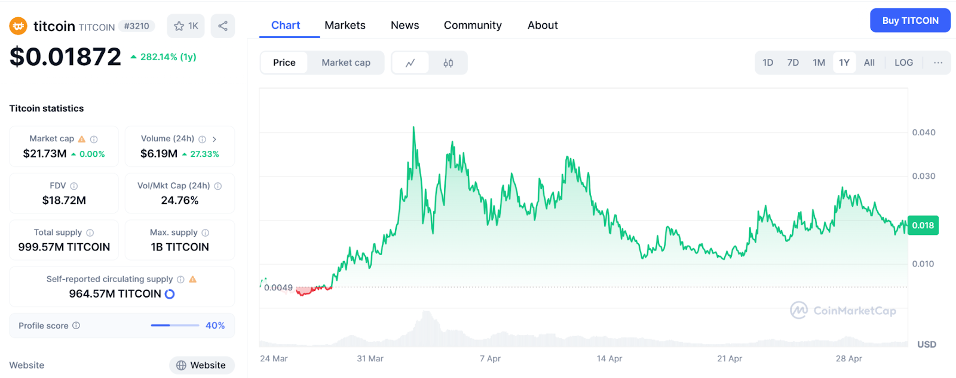Click the FDV info icon
Image resolution: width=956 pixels, height=378 pixels.
[74, 186]
